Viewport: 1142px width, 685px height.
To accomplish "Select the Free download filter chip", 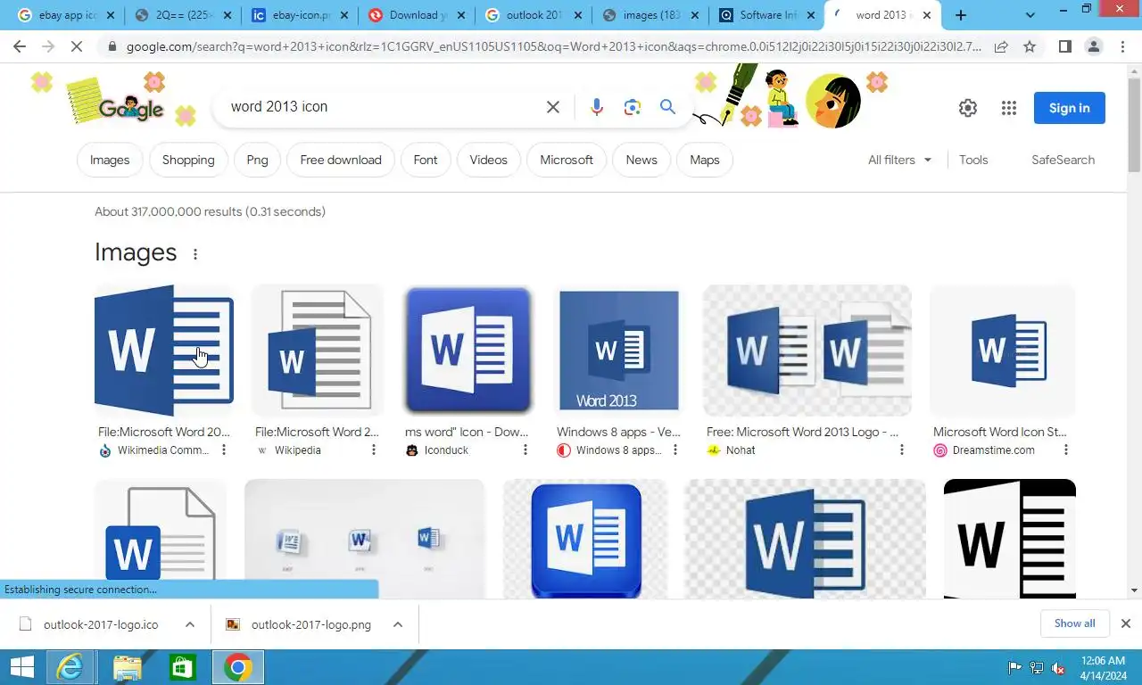I will (x=341, y=160).
